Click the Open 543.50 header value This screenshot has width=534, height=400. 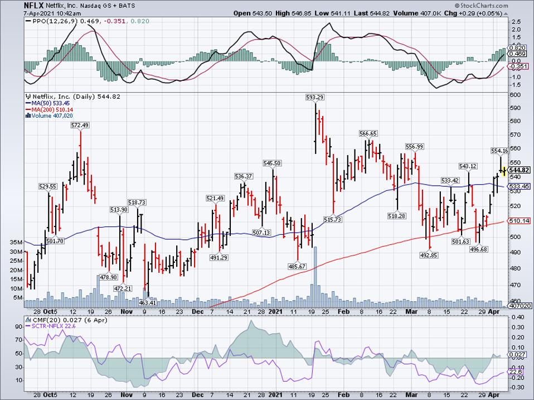(253, 13)
